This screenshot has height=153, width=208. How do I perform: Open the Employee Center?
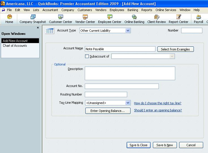click(x=110, y=19)
